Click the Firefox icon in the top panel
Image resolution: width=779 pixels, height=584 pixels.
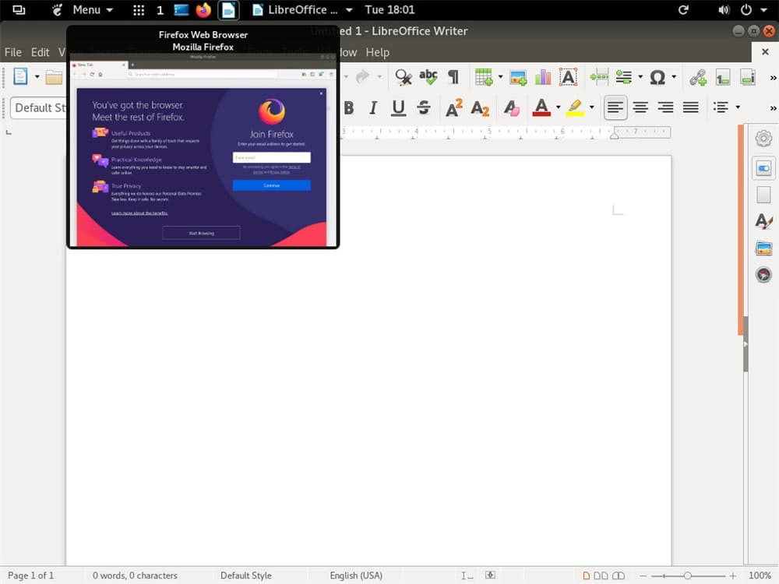[203, 10]
